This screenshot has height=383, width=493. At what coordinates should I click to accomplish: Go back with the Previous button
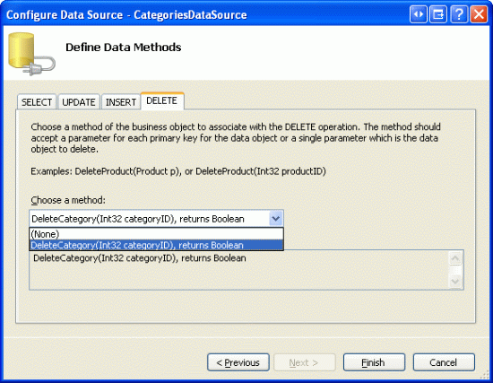click(x=238, y=362)
